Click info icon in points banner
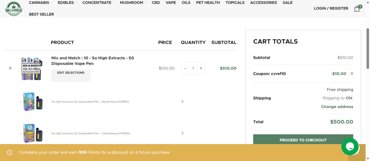Viewport: 370px width, 161px height. pos(9,153)
